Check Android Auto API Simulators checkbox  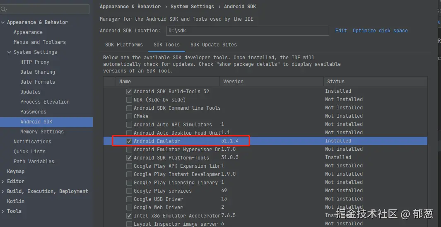pyautogui.click(x=129, y=125)
